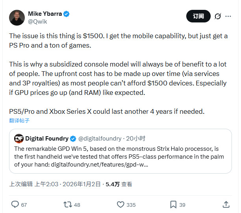The image size is (241, 213).
Task: Click the Grok icon beside subscribe
Action: [x=217, y=17]
